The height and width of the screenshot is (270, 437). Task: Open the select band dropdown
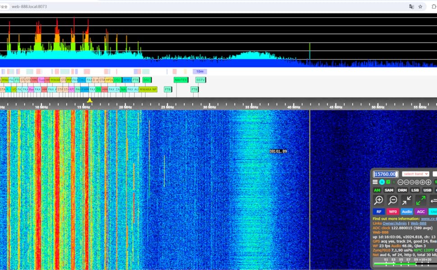tap(415, 174)
